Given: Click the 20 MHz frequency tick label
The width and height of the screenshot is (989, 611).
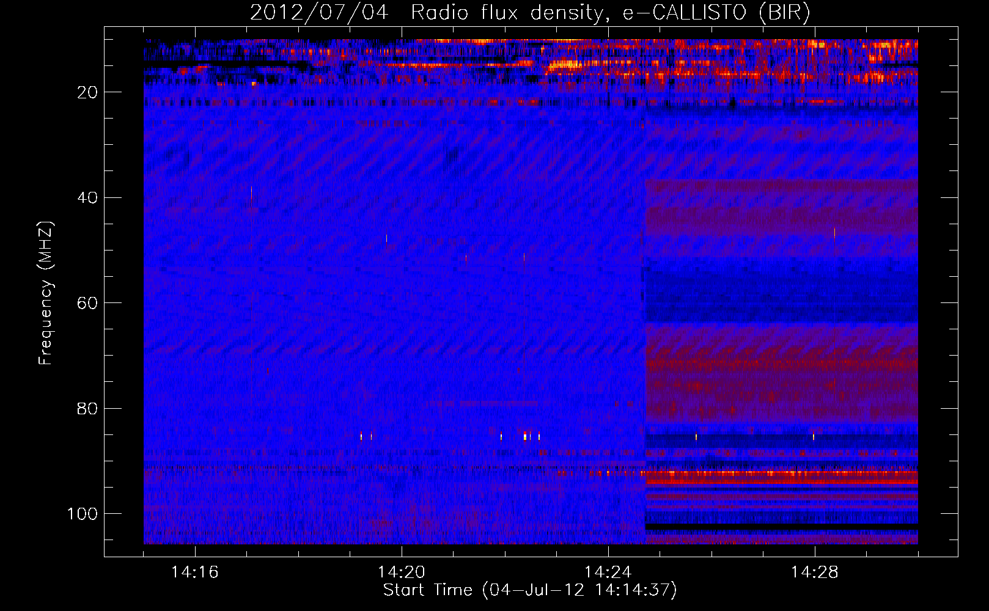Looking at the screenshot, I should [87, 92].
